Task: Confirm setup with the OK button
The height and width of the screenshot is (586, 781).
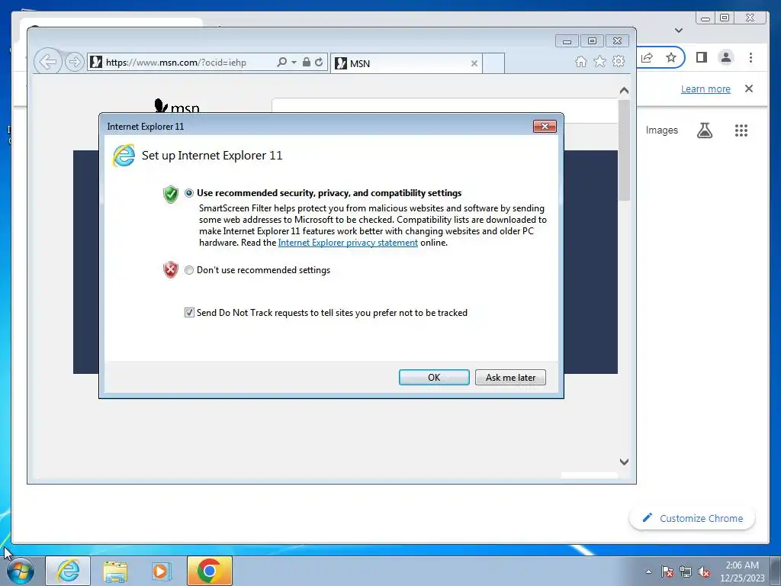Action: [434, 377]
